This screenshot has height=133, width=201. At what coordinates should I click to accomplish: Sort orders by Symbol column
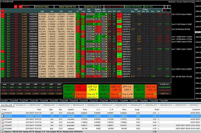[x=71, y=110]
